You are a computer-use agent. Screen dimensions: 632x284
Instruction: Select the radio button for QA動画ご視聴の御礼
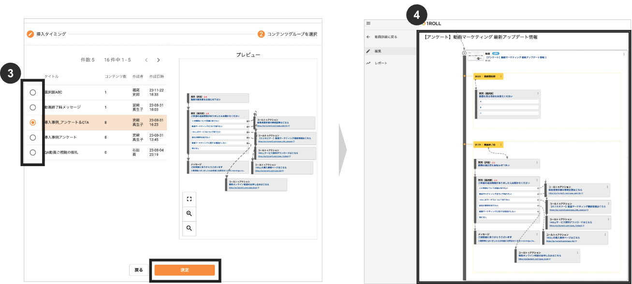(x=32, y=153)
